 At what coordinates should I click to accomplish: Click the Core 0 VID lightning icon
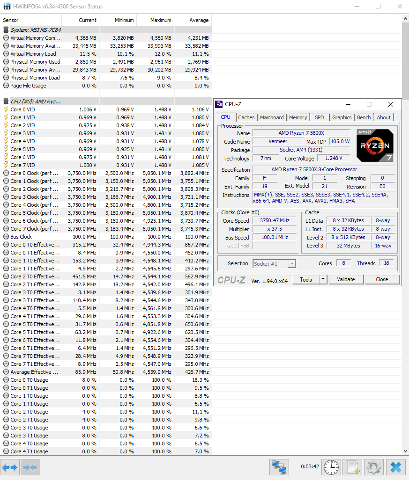tap(6, 109)
